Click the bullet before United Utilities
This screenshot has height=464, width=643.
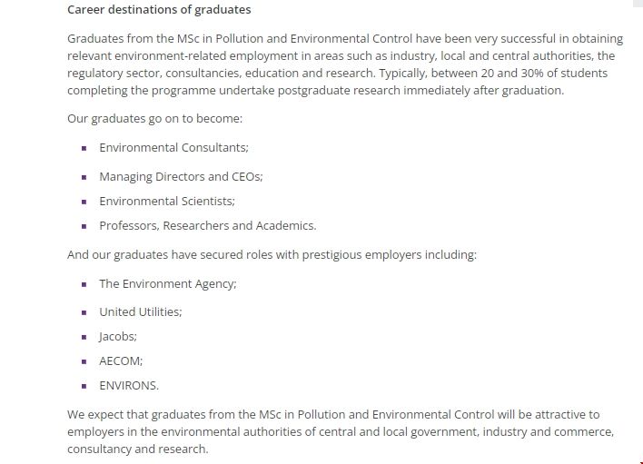(84, 312)
